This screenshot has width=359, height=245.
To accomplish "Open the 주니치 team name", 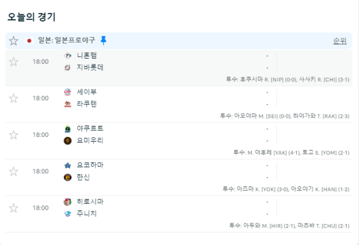I will pyautogui.click(x=87, y=214).
